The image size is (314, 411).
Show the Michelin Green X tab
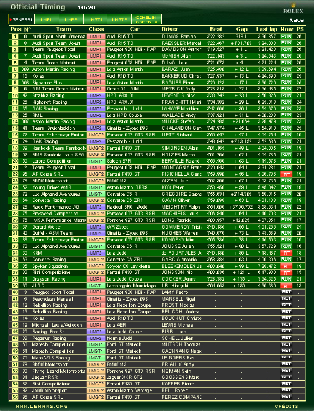point(146,19)
